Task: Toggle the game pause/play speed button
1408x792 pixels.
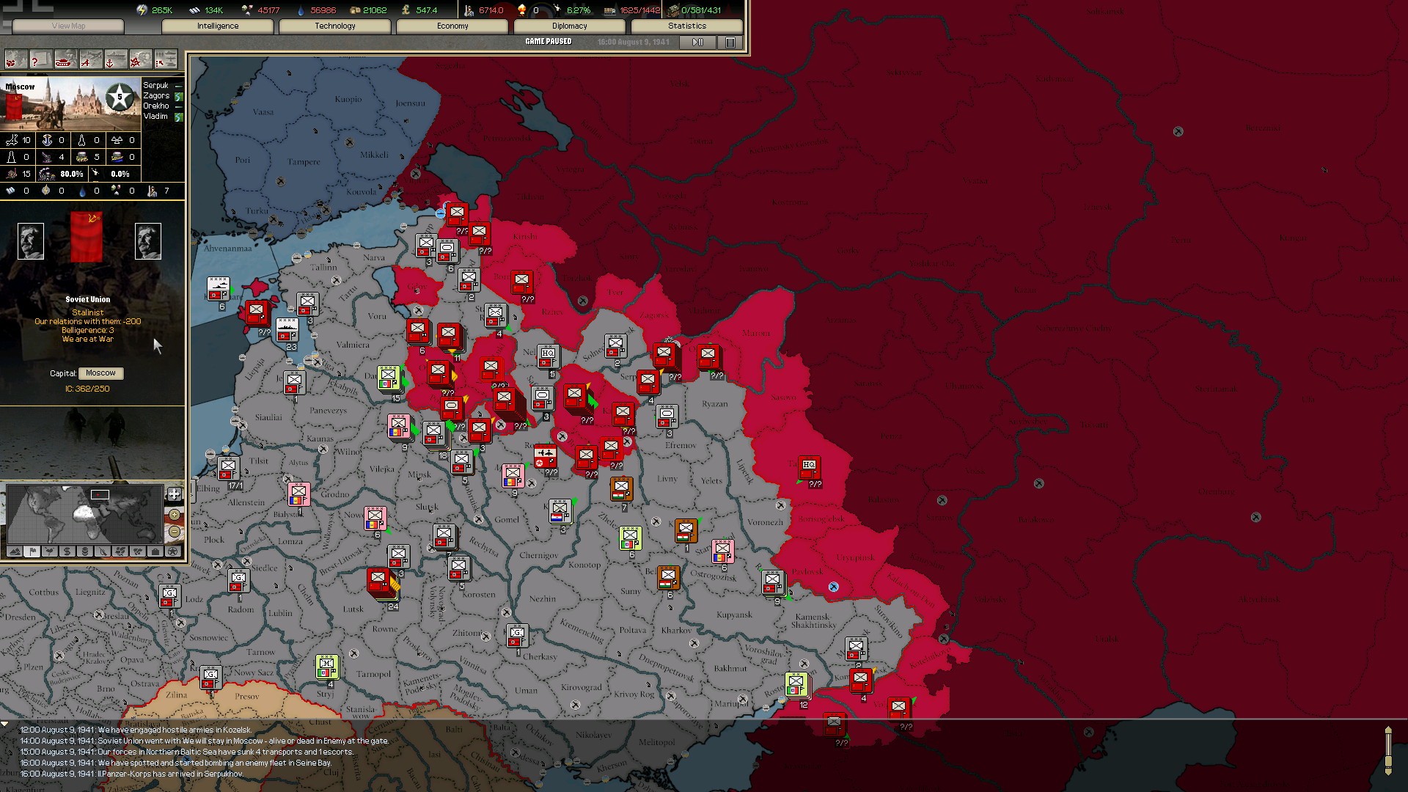Action: click(697, 43)
